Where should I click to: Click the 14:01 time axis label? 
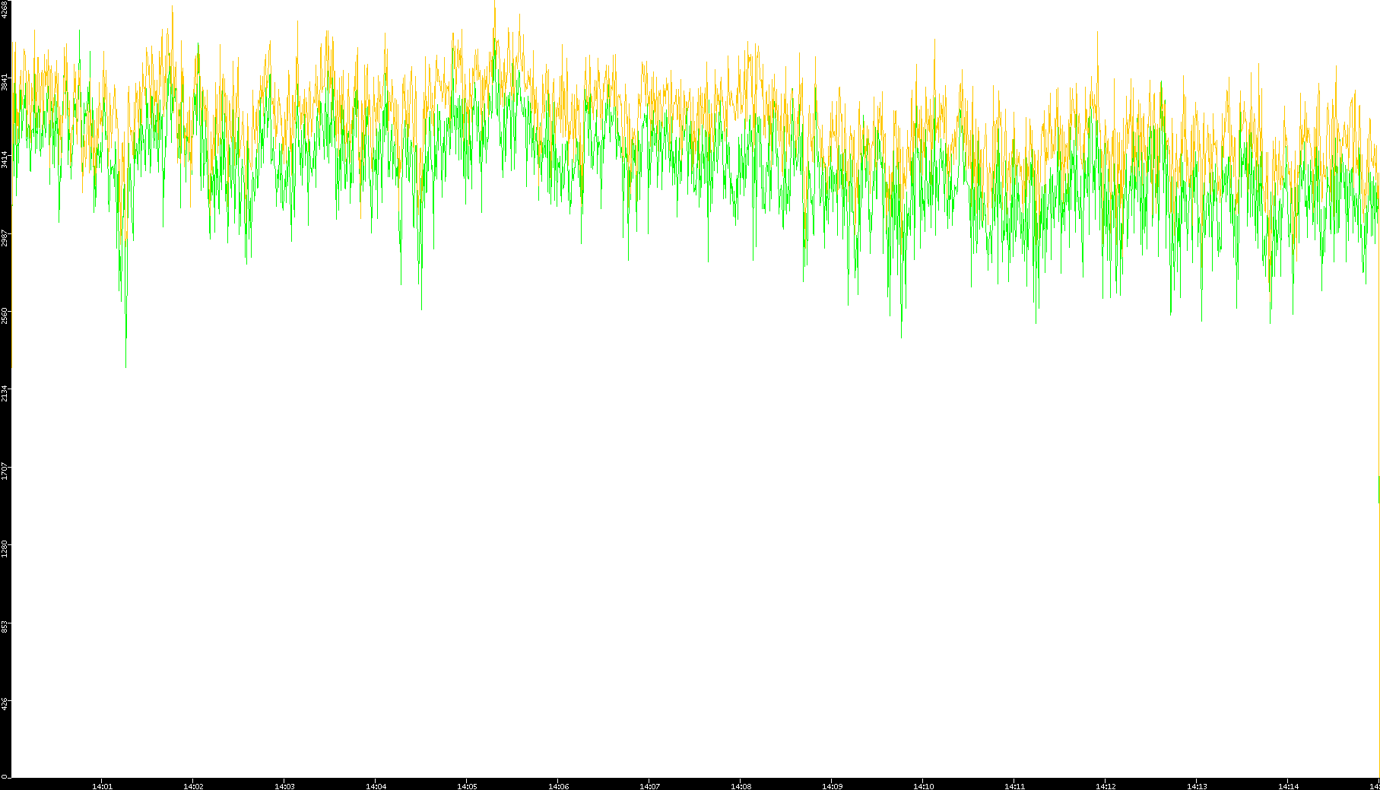coord(102,786)
